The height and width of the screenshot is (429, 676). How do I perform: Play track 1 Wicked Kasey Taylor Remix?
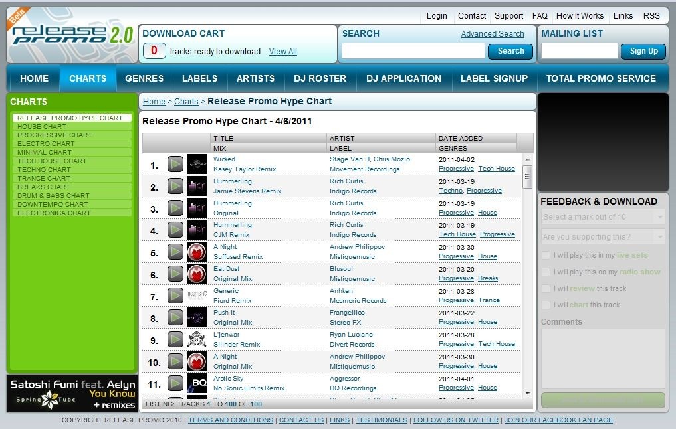pyautogui.click(x=175, y=164)
